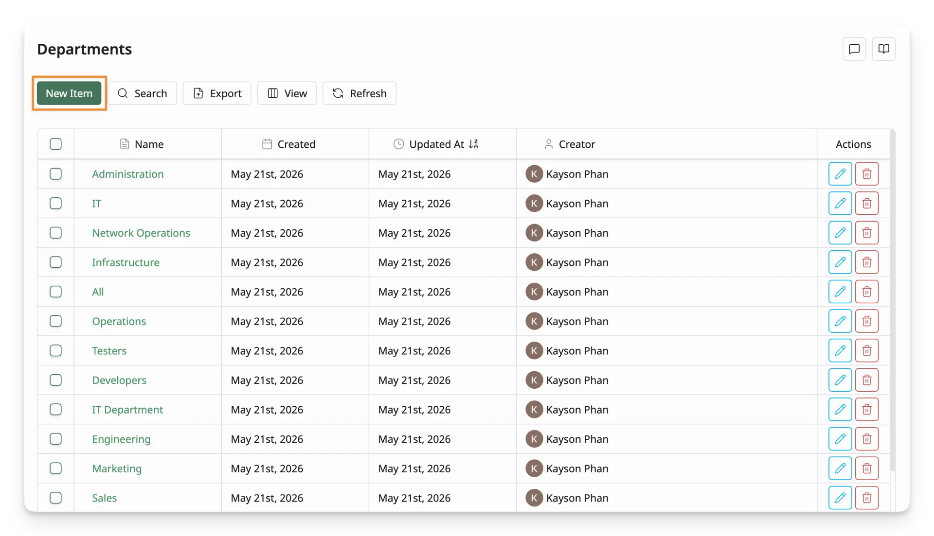Click the Export button

(217, 93)
